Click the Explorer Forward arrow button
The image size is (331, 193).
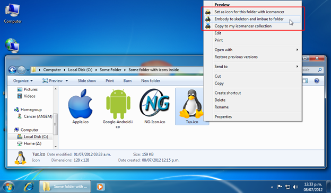21,70
